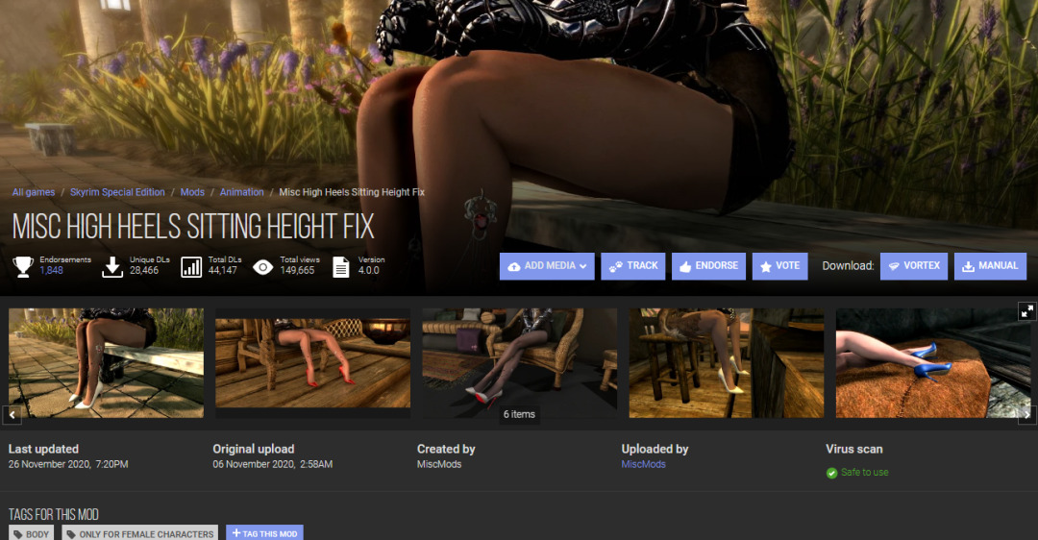Go to Skyrim Special Edition breadcrumb

[x=117, y=192]
